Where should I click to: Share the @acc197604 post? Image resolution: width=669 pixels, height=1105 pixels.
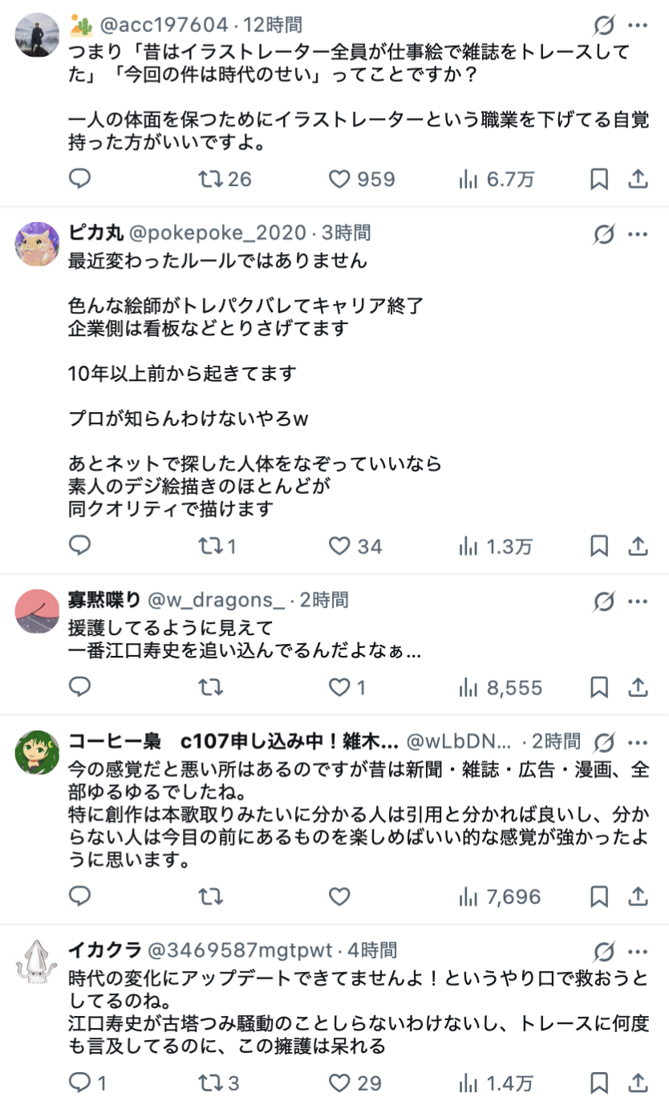click(638, 178)
